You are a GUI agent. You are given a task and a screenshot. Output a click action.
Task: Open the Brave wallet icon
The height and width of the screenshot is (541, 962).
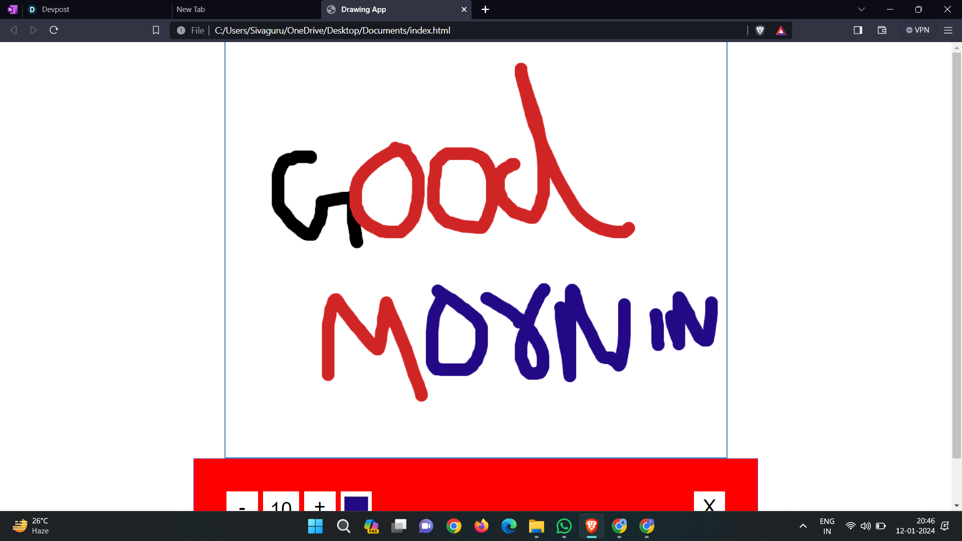point(882,30)
